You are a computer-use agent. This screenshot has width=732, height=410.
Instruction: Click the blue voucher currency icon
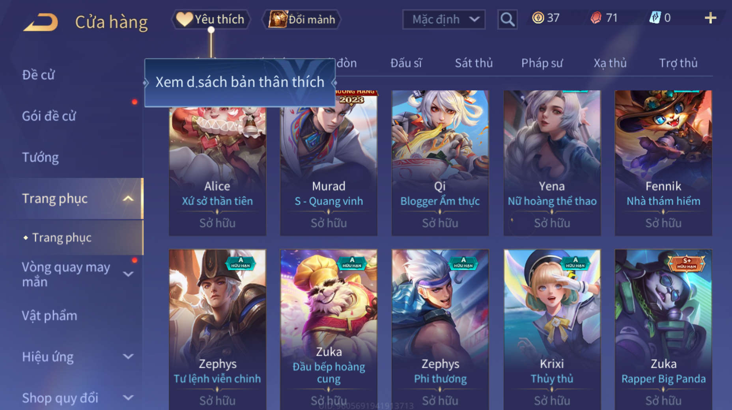click(x=655, y=18)
